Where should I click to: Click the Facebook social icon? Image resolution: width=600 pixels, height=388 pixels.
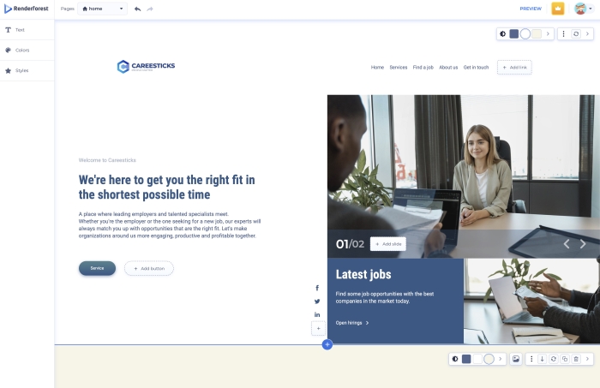(x=317, y=288)
